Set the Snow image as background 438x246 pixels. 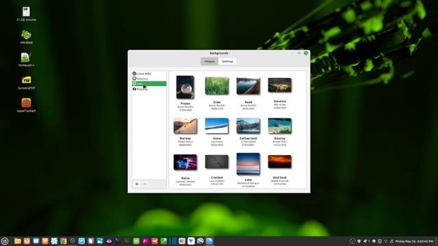coord(217,126)
